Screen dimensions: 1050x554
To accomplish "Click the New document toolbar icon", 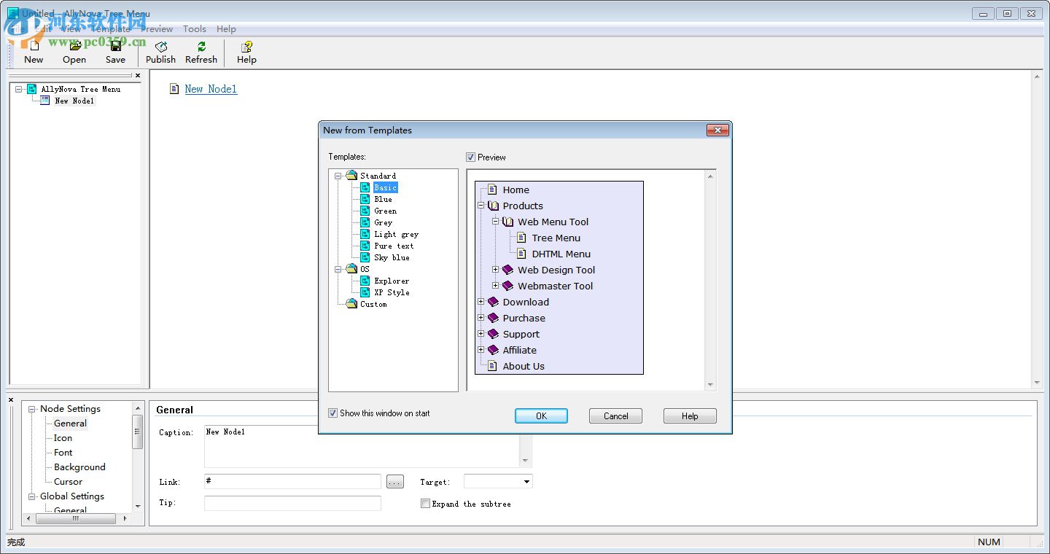I will 34,45.
